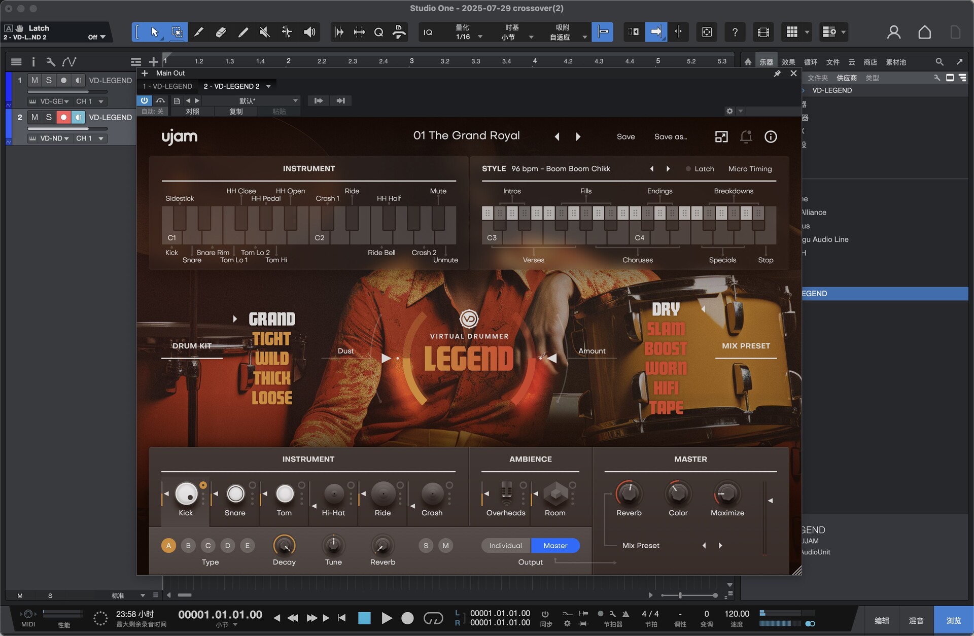This screenshot has width=974, height=636.
Task: Select the SLAM mix preset
Action: [x=666, y=329]
